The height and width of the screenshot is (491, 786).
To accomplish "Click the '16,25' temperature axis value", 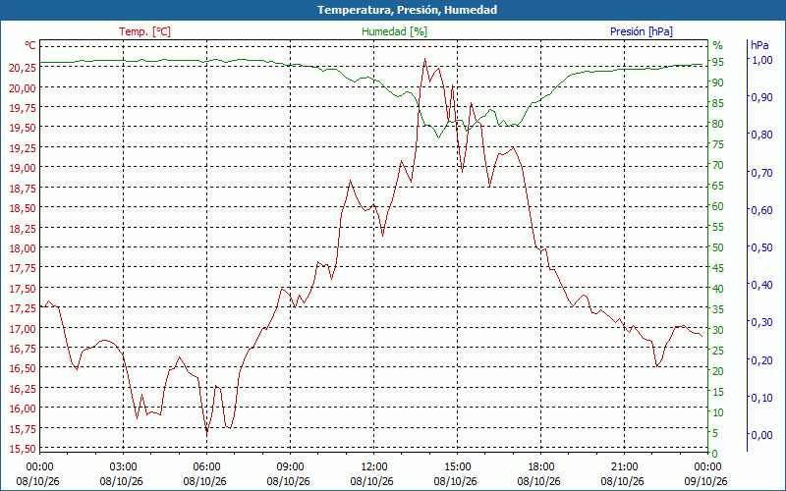I will 23,388.
